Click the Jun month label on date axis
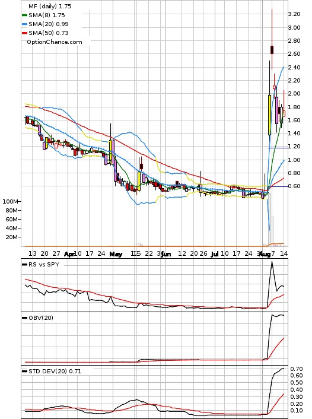Viewport: 312px width, 419px height. (x=166, y=254)
